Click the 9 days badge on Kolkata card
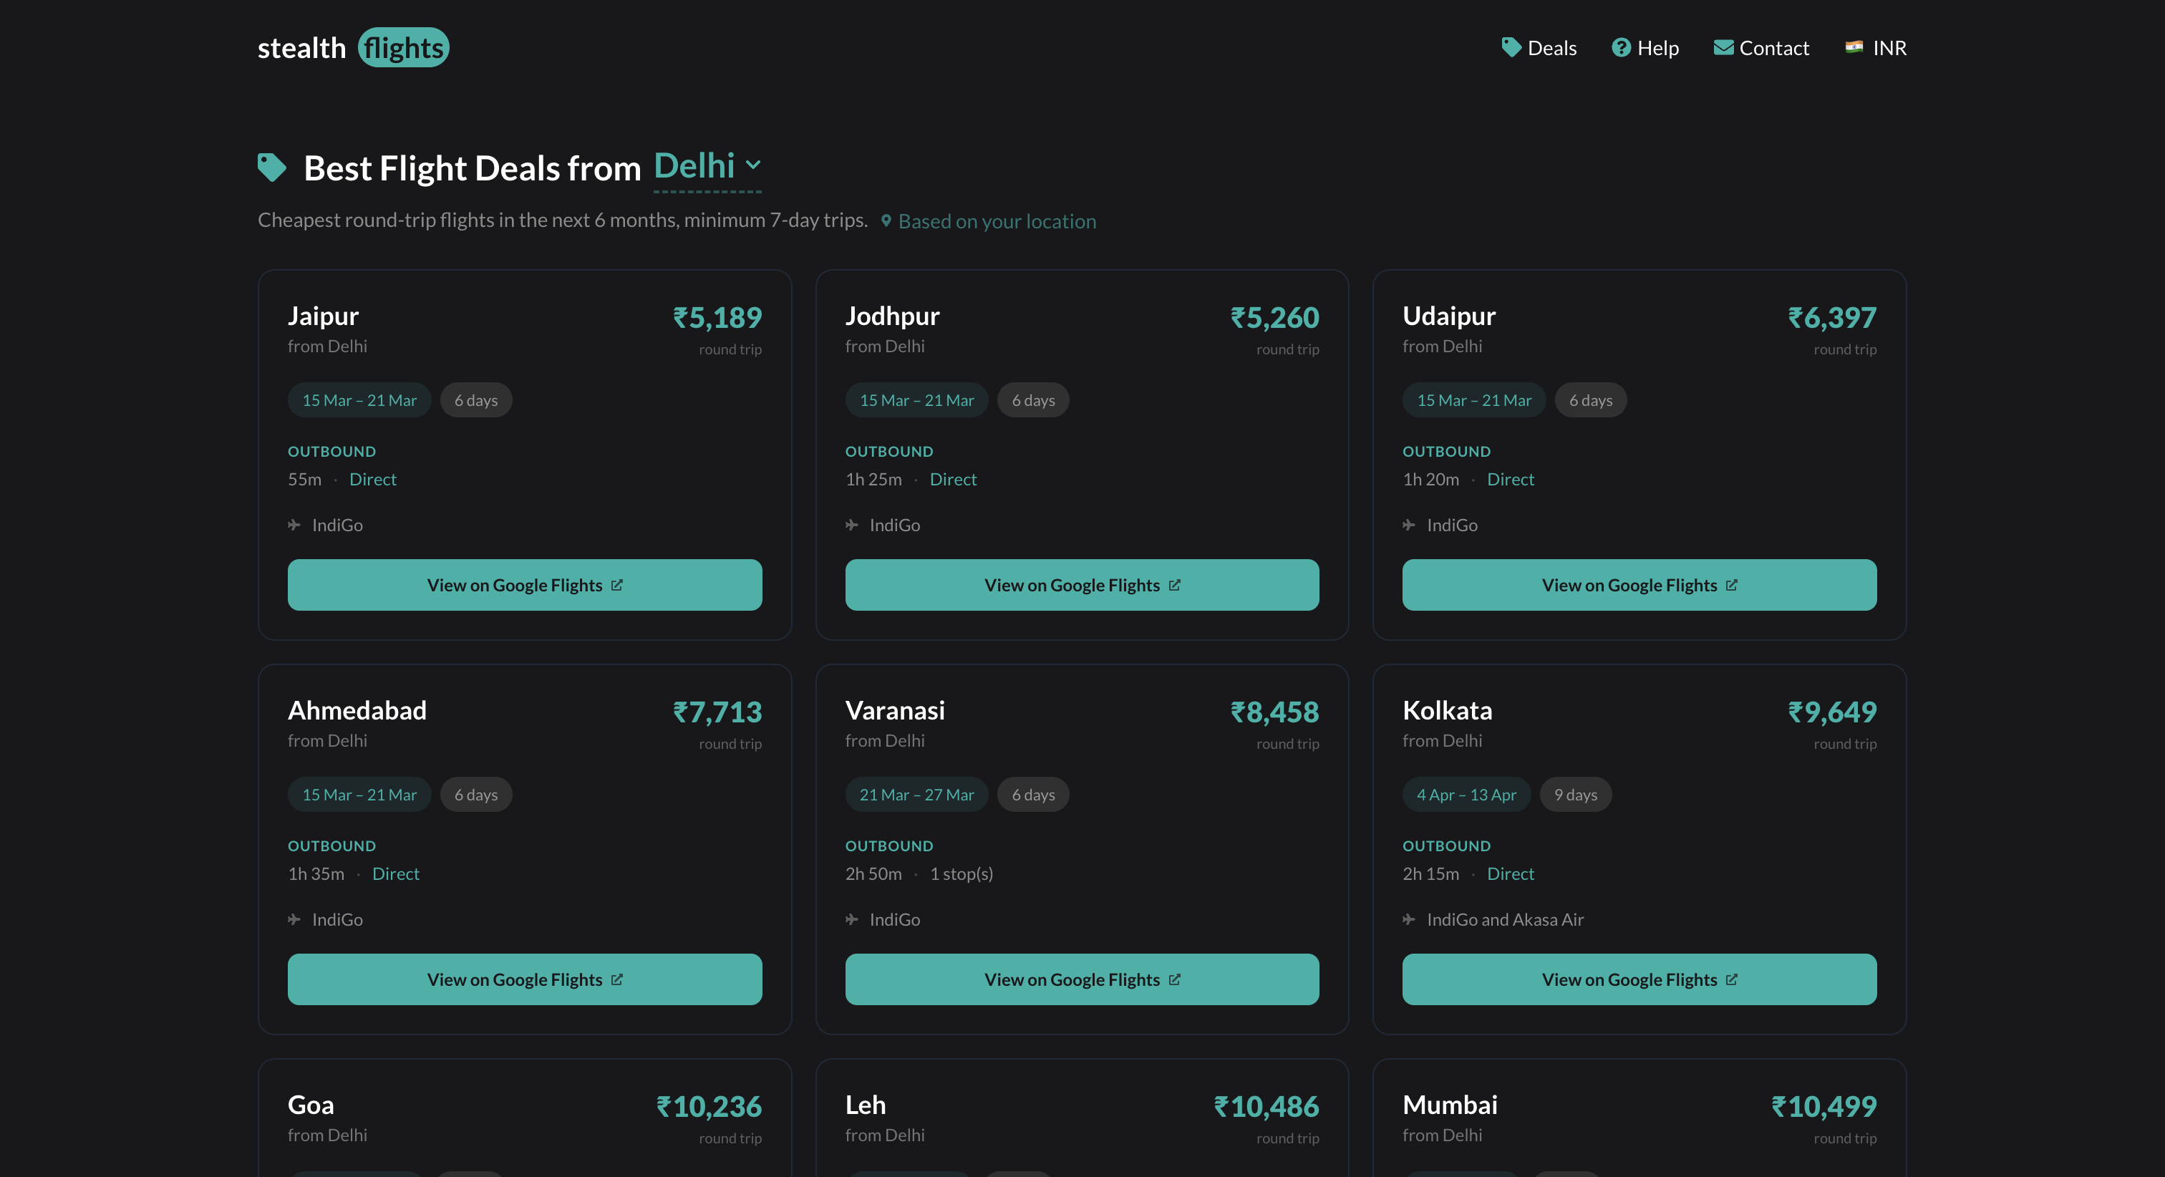The height and width of the screenshot is (1177, 2165). point(1575,795)
